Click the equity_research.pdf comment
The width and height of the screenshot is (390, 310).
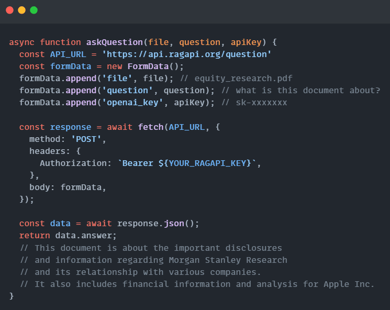[236, 79]
